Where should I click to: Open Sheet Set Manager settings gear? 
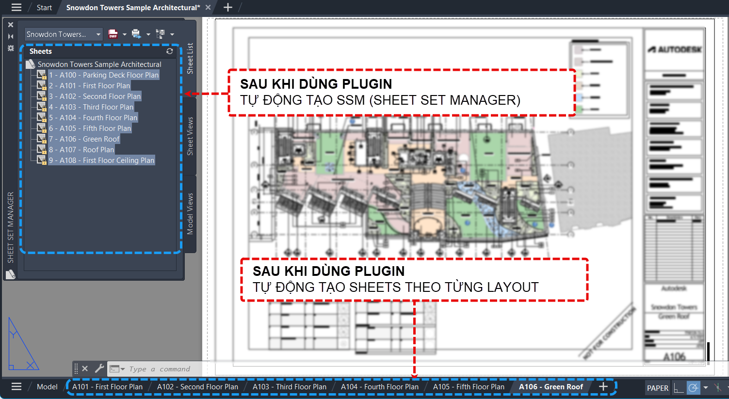10,48
